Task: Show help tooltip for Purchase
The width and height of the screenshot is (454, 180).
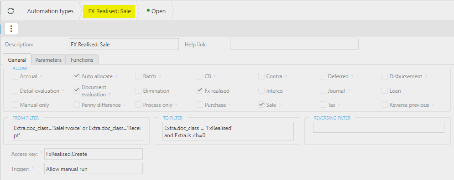Action: click(230, 105)
